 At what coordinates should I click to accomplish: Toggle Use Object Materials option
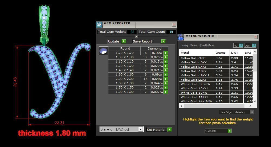pyautogui.click(x=252, y=112)
